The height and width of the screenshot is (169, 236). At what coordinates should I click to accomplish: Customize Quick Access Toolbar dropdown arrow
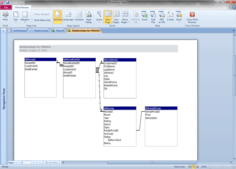pos(25,2)
